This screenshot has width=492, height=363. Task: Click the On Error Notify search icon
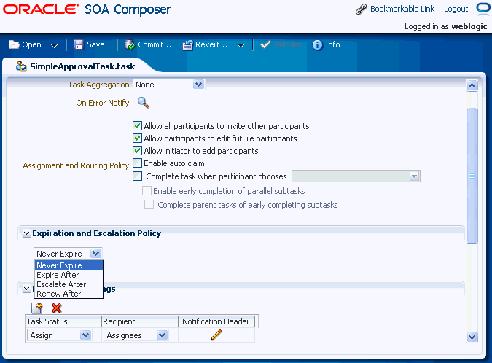click(x=144, y=103)
